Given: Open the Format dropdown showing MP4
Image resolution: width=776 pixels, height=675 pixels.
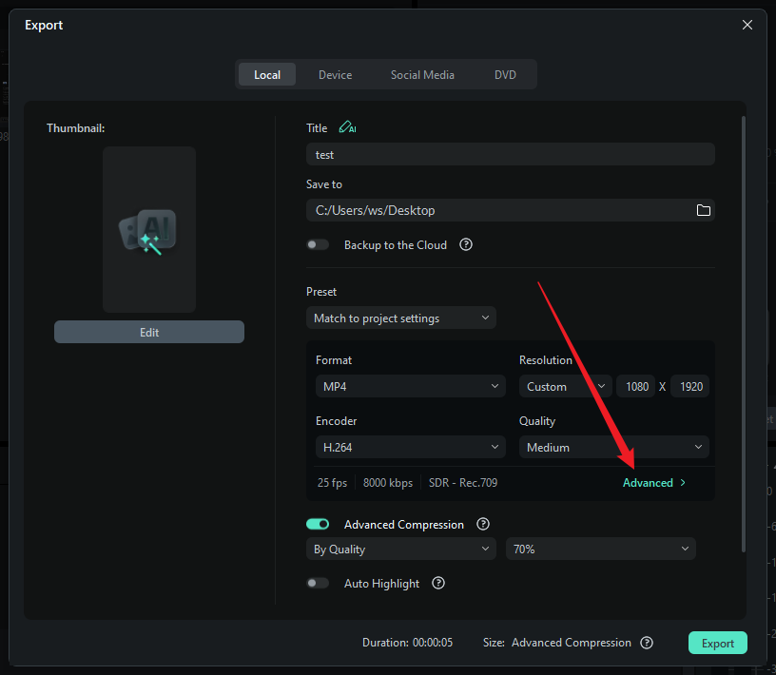Looking at the screenshot, I should [410, 386].
